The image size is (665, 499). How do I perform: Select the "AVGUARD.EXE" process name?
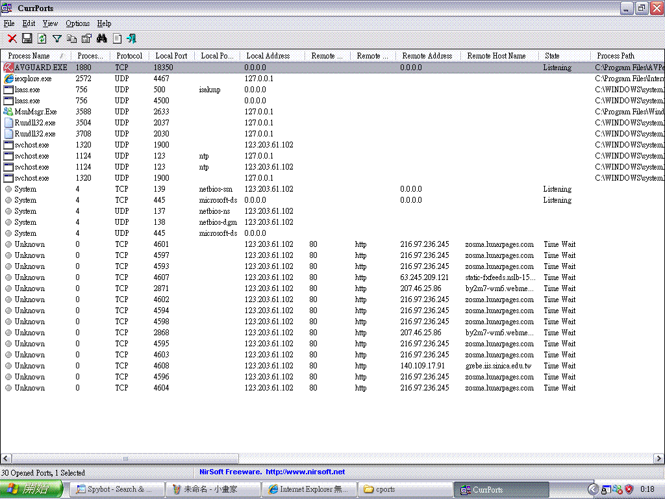point(41,68)
